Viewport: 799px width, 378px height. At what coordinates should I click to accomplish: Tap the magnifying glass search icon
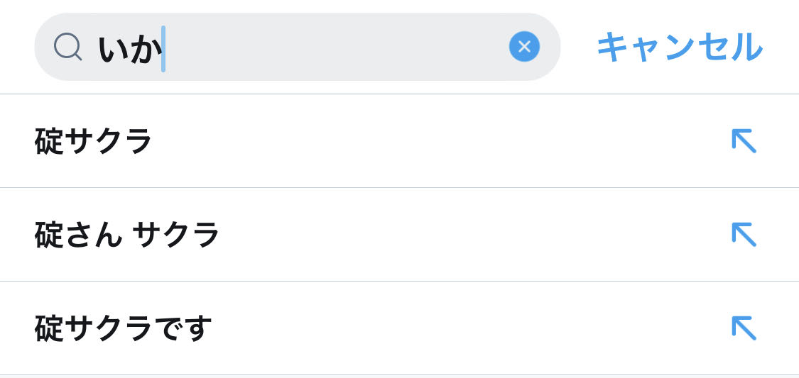(67, 48)
